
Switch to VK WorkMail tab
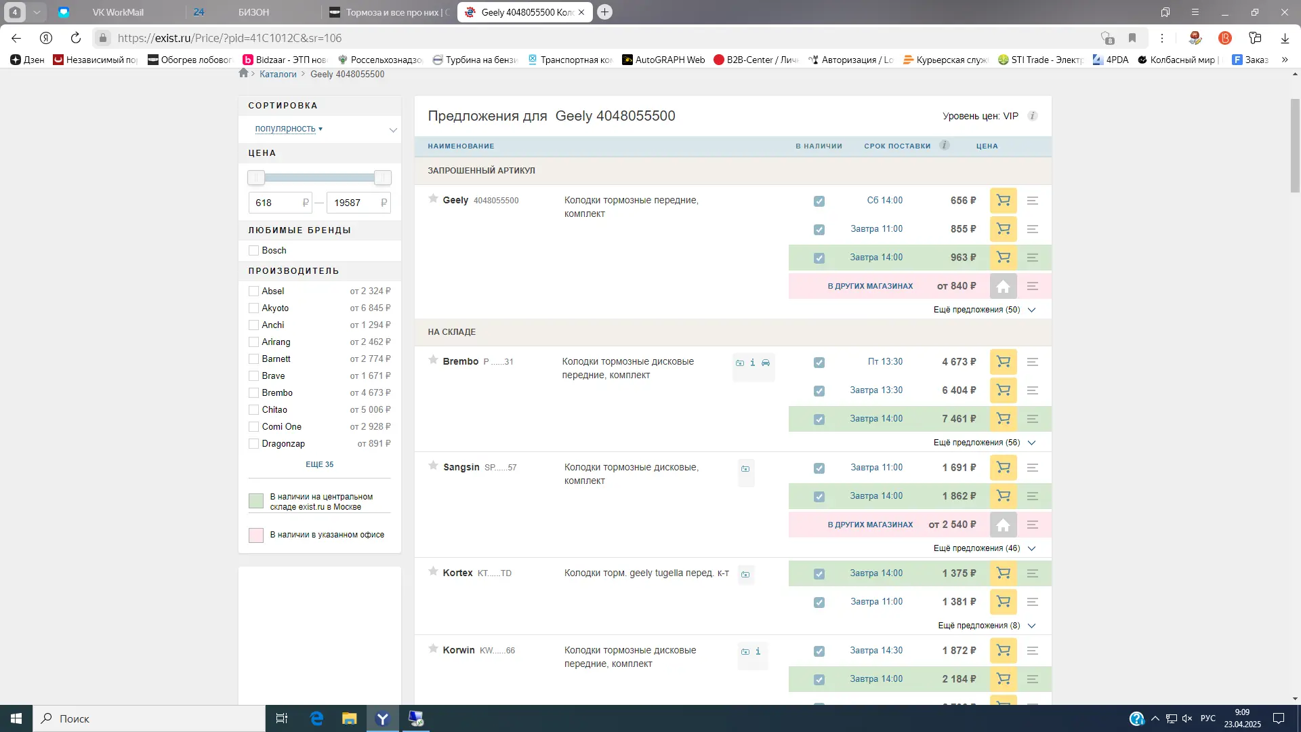[x=118, y=12]
